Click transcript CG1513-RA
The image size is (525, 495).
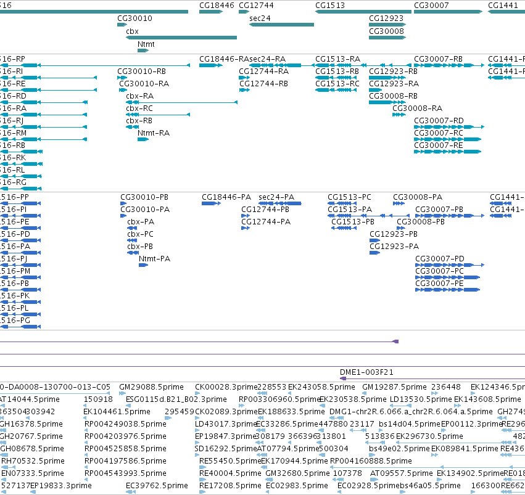[x=338, y=59]
